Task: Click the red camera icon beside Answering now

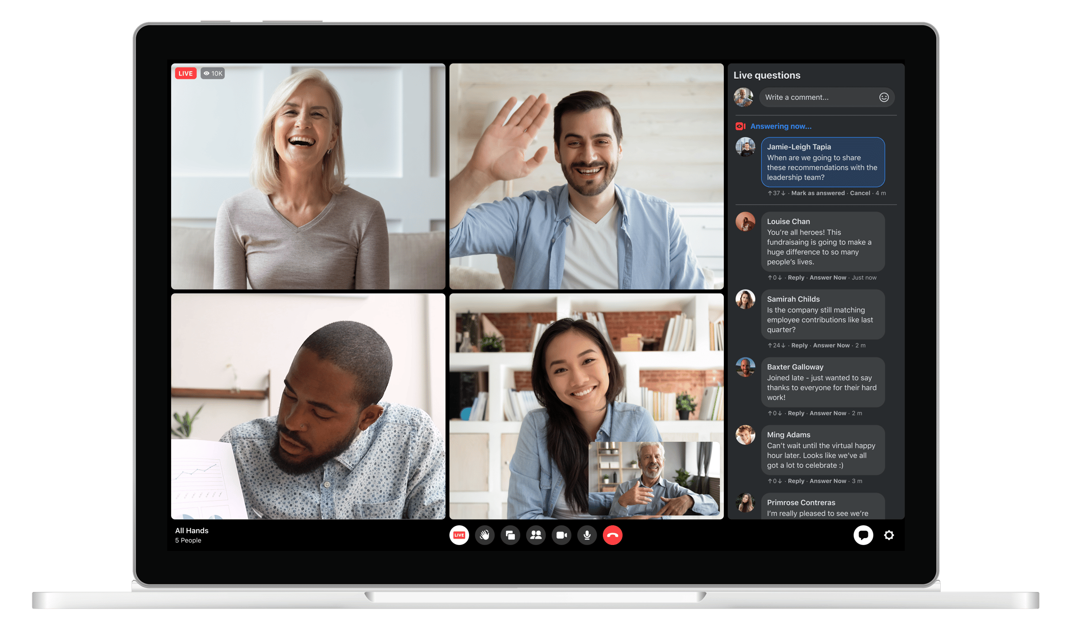Action: [740, 126]
